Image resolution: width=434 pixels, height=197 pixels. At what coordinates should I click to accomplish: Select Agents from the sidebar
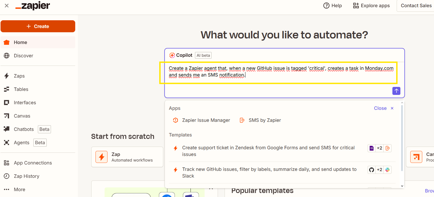pyautogui.click(x=21, y=142)
